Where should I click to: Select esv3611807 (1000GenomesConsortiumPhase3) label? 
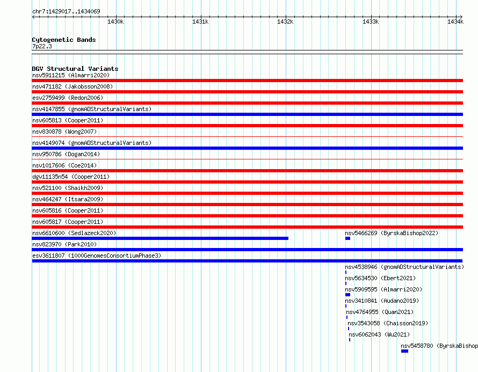[97, 256]
